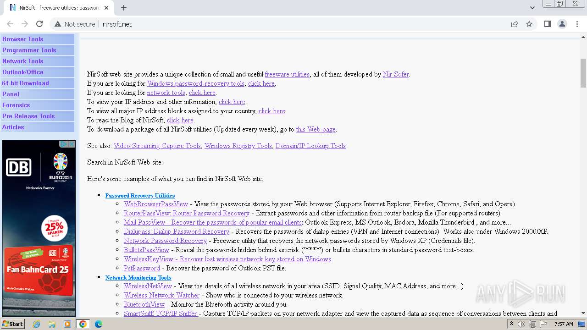Open the Programmer Tools sidebar menu
587x330 pixels.
[x=38, y=50]
